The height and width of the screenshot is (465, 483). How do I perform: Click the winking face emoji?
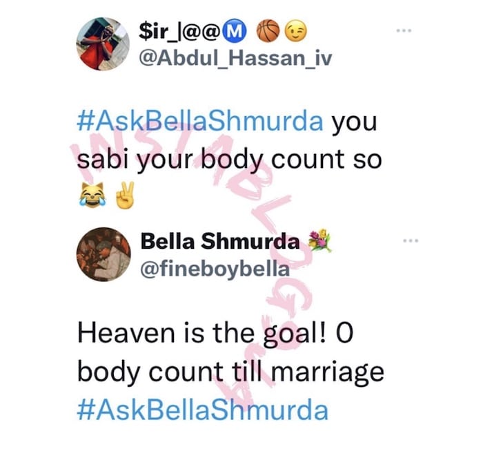tap(296, 32)
